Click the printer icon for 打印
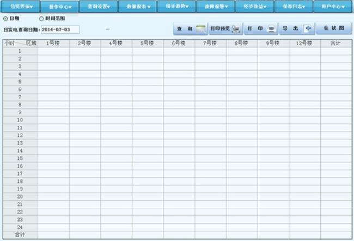354x241 pixels. [x=271, y=29]
